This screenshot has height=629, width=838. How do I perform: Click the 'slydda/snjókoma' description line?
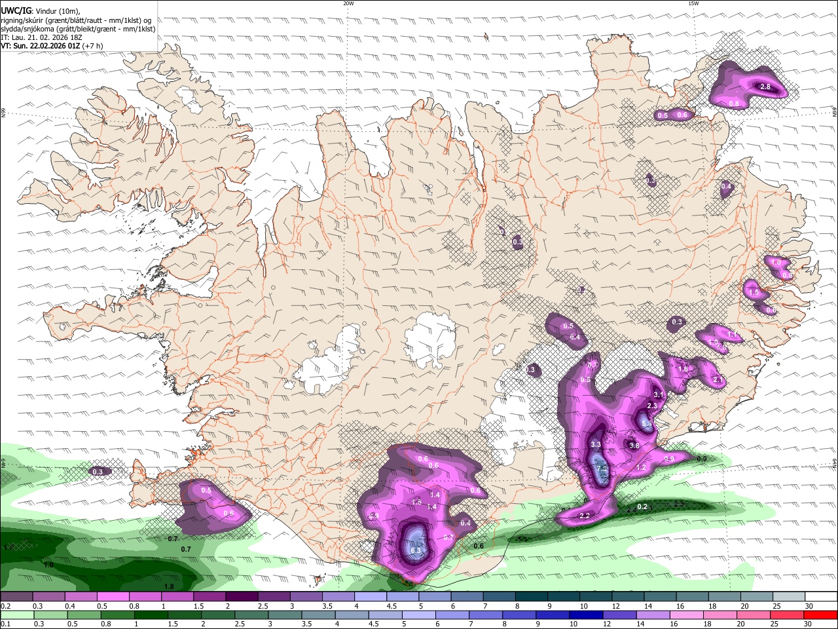click(x=78, y=29)
